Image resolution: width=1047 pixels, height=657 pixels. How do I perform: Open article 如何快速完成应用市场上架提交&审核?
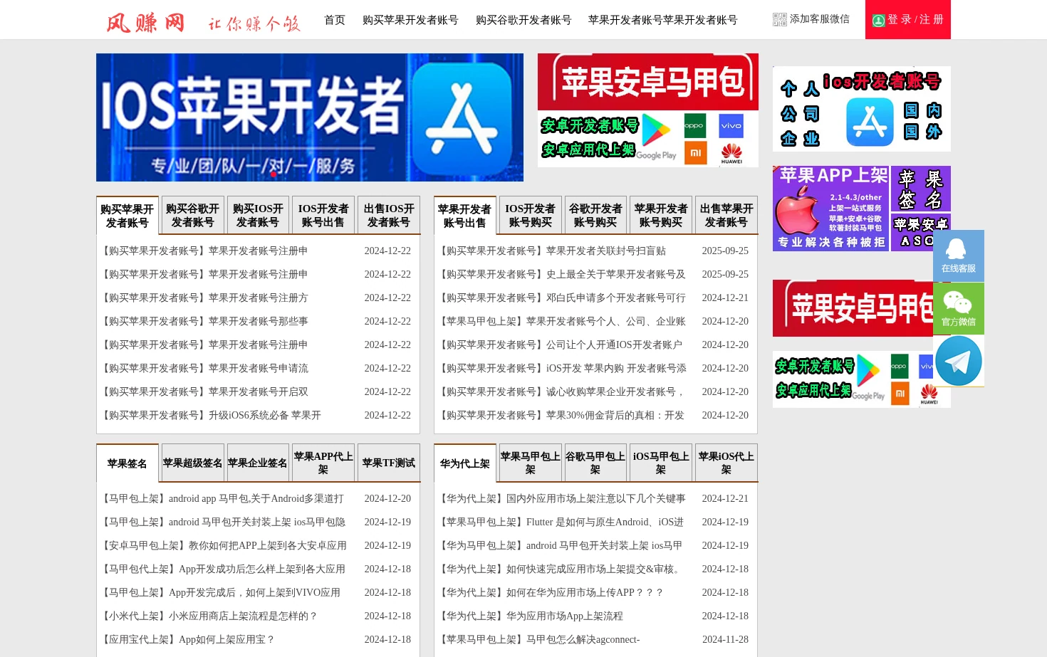pyautogui.click(x=594, y=569)
